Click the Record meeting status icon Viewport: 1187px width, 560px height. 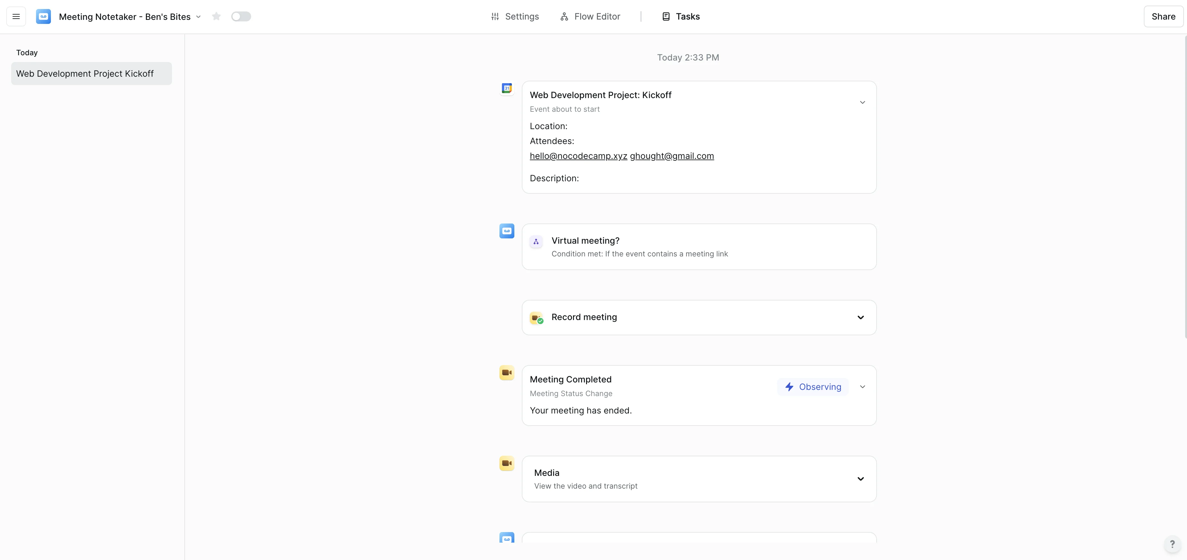536,318
